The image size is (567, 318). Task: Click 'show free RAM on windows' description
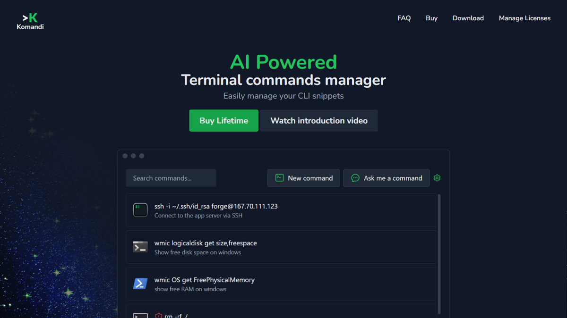pyautogui.click(x=190, y=289)
